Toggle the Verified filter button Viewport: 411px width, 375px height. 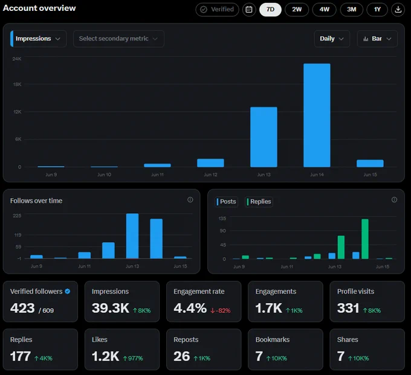pyautogui.click(x=217, y=10)
